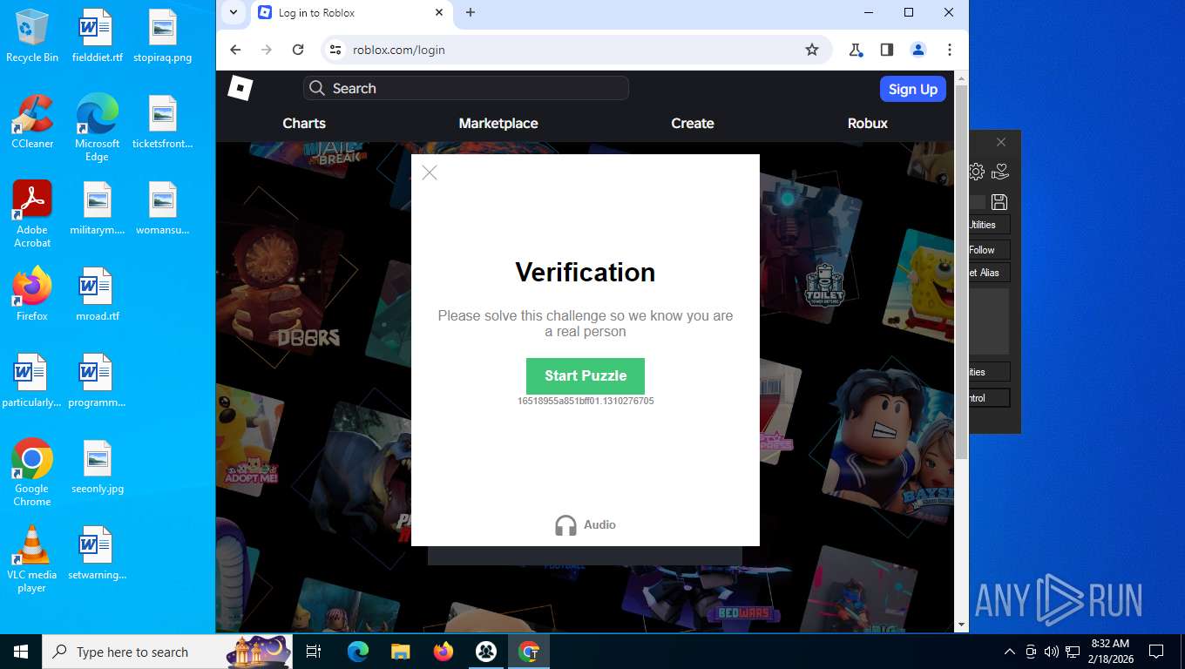Viewport: 1185px width, 669px height.
Task: Select the Recycle Bin desktop icon
Action: 32,37
